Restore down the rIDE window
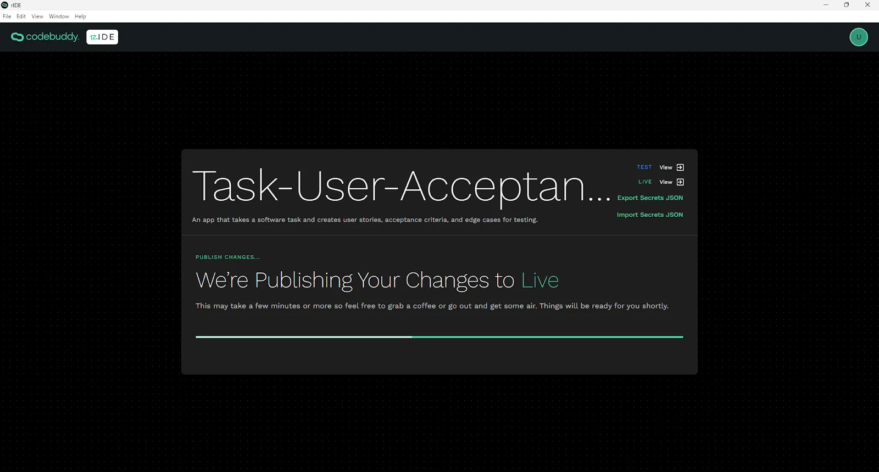Viewport: 879px width, 472px height. tap(847, 5)
